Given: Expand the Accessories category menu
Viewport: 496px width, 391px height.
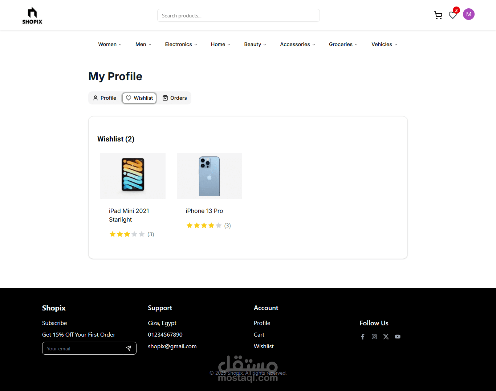Looking at the screenshot, I should click(298, 44).
